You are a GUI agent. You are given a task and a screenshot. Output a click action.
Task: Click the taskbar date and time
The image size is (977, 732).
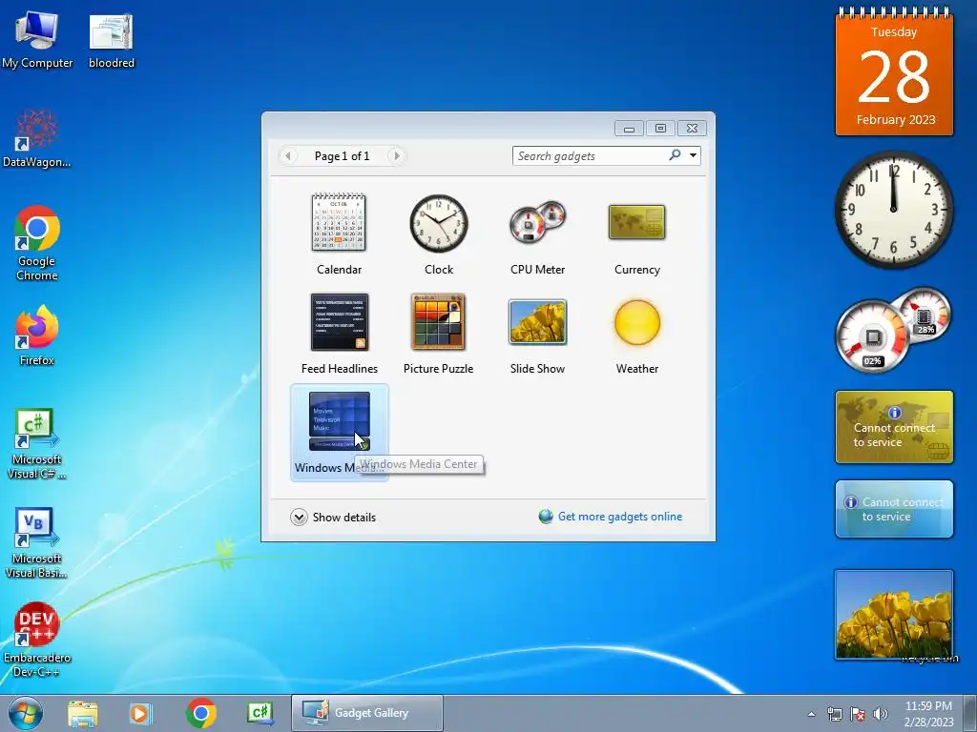(929, 714)
